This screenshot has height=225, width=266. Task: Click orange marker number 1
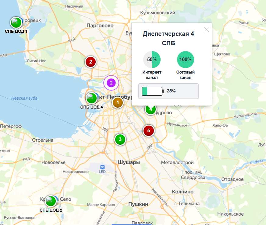point(118,102)
